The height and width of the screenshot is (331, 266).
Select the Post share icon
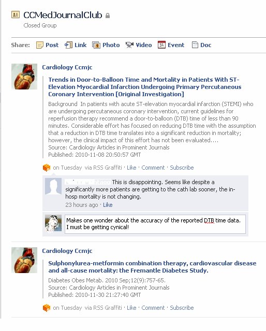tap(40, 45)
